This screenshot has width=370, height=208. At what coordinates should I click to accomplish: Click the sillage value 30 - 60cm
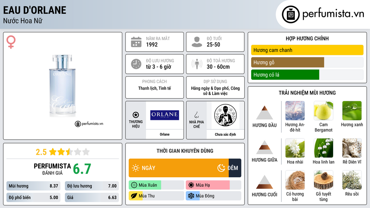click(218, 67)
